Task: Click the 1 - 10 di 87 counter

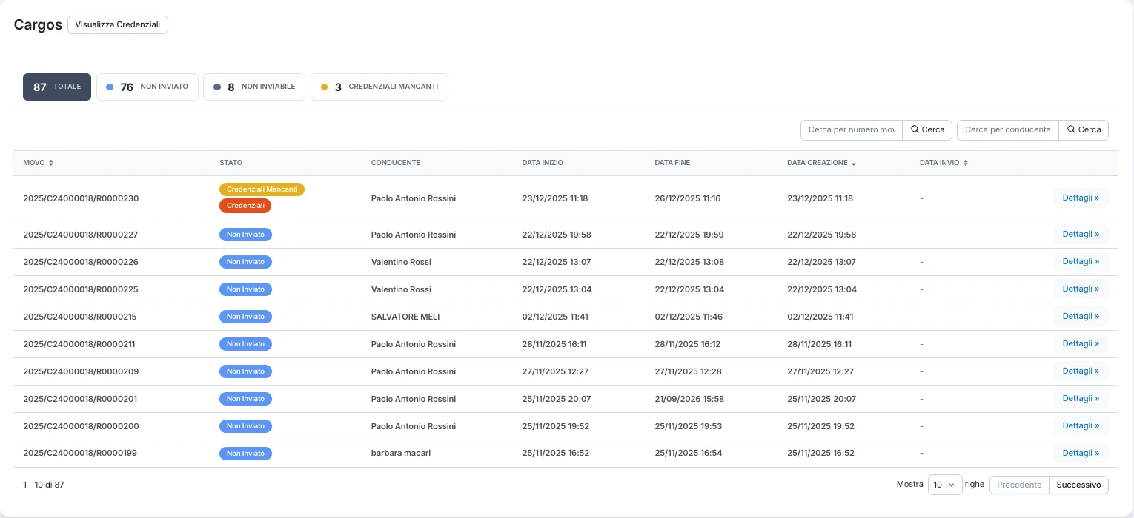Action: [x=44, y=485]
